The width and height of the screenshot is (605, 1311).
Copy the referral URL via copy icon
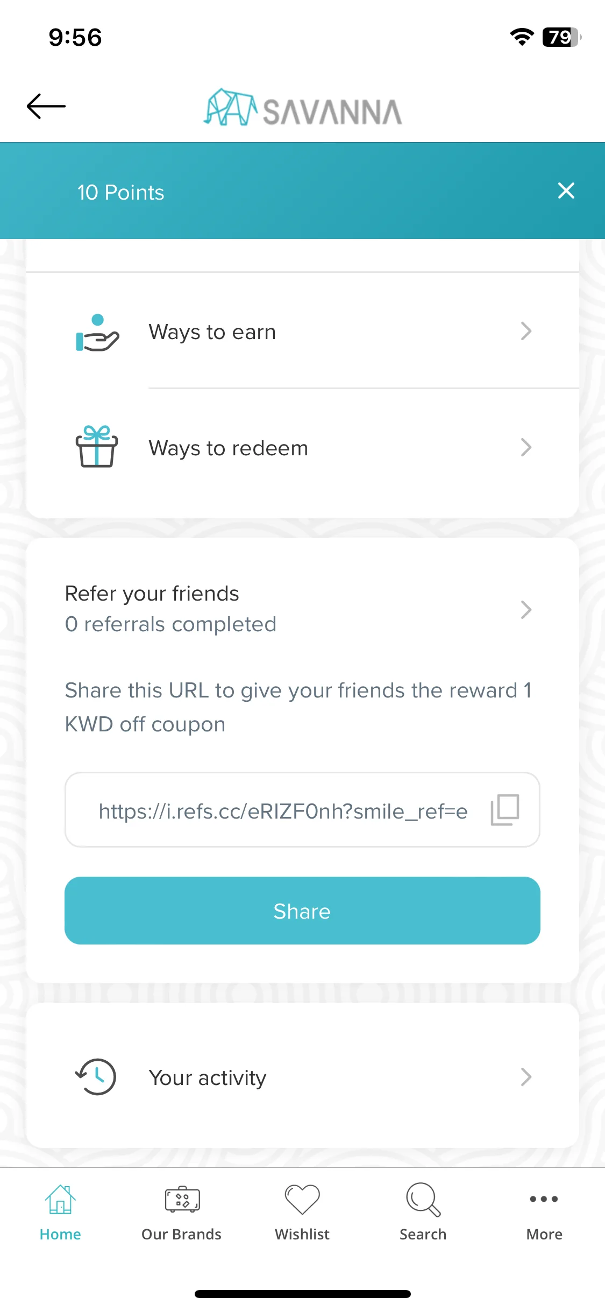[x=504, y=810]
